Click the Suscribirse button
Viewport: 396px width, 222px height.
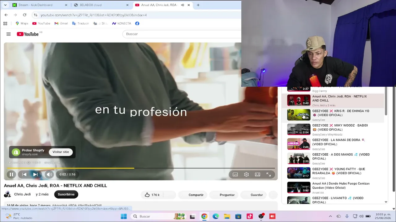66,194
